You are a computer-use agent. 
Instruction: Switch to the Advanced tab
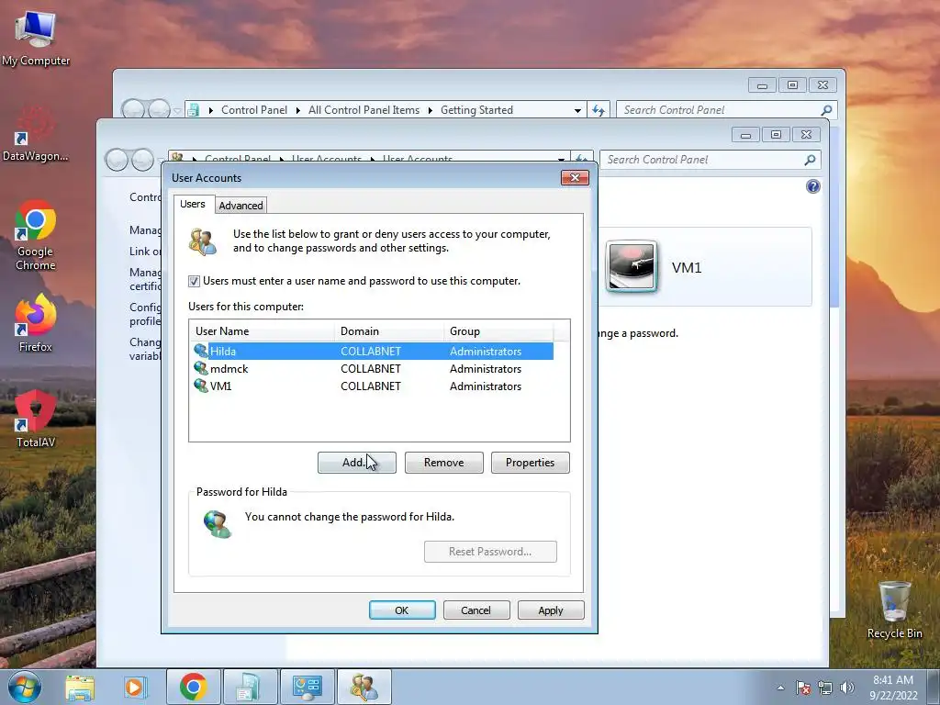coord(241,206)
